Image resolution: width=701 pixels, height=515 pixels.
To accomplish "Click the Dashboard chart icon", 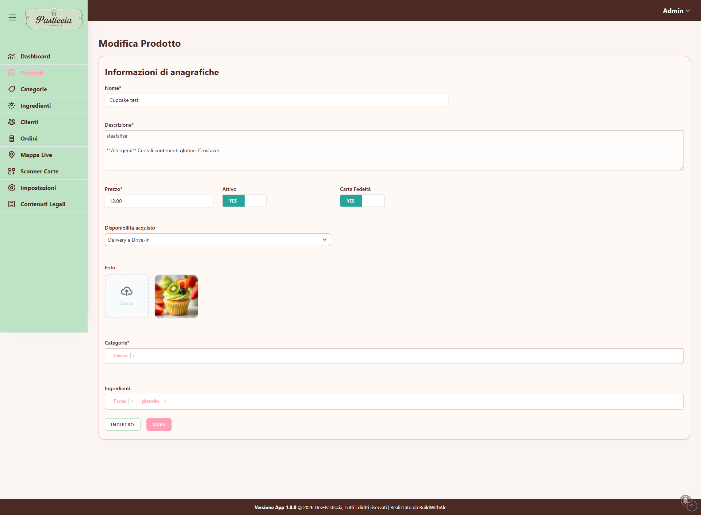I will point(12,56).
